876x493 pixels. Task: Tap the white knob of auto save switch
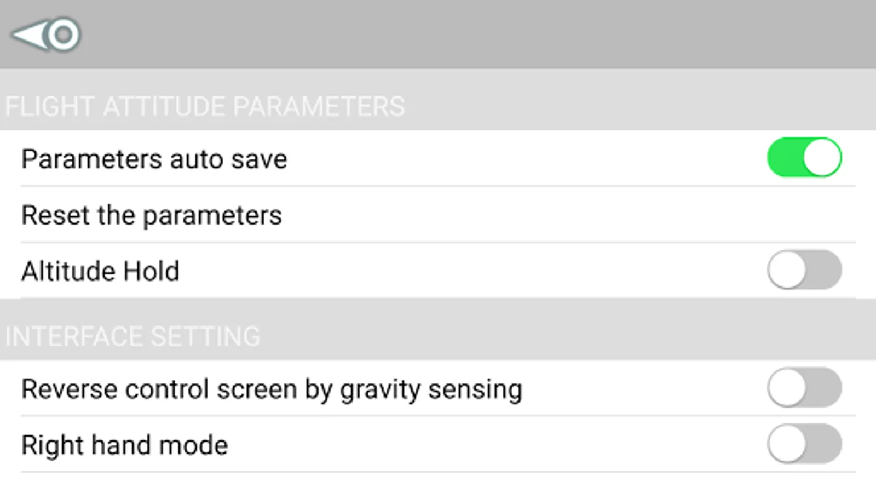click(x=822, y=158)
